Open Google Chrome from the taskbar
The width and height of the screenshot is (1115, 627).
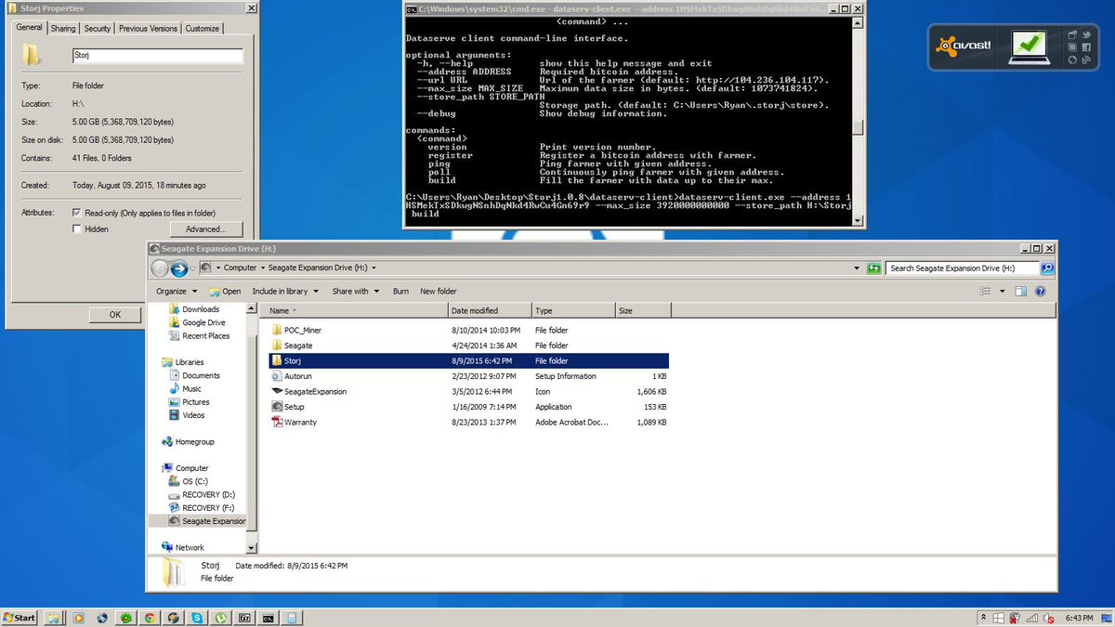(150, 618)
